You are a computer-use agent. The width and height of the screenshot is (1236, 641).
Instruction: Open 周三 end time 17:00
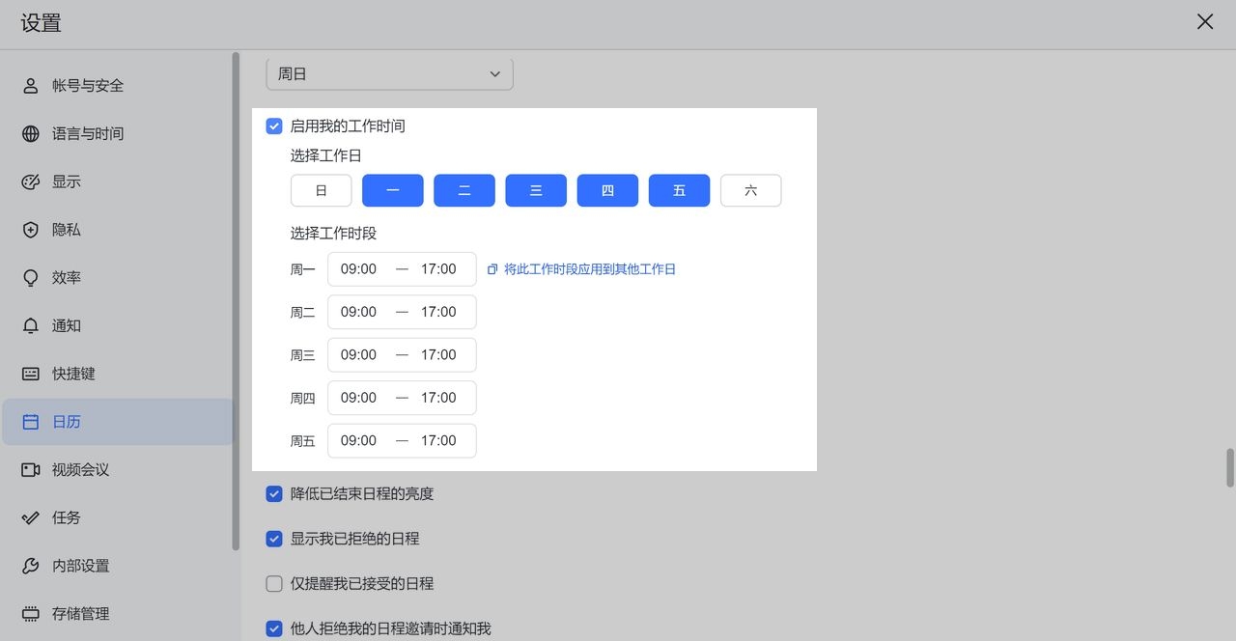[438, 355]
